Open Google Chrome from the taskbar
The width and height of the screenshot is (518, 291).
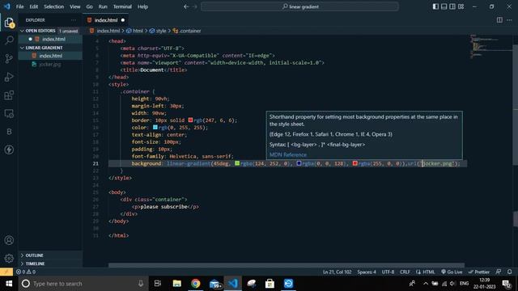[196, 284]
